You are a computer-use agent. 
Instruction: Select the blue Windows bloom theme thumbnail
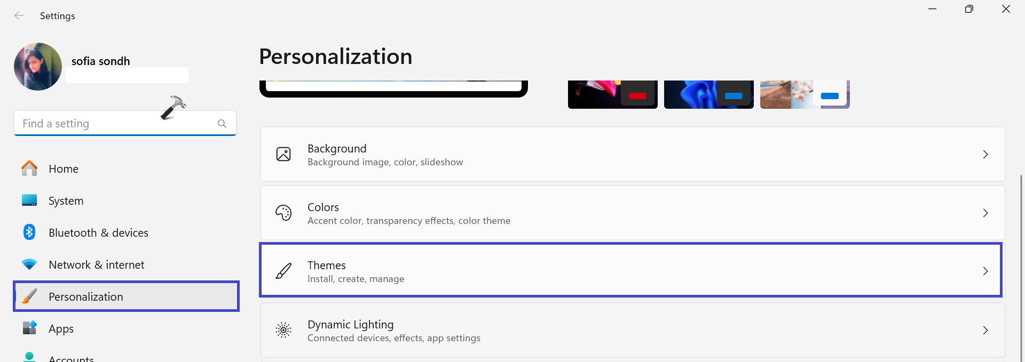pos(708,94)
